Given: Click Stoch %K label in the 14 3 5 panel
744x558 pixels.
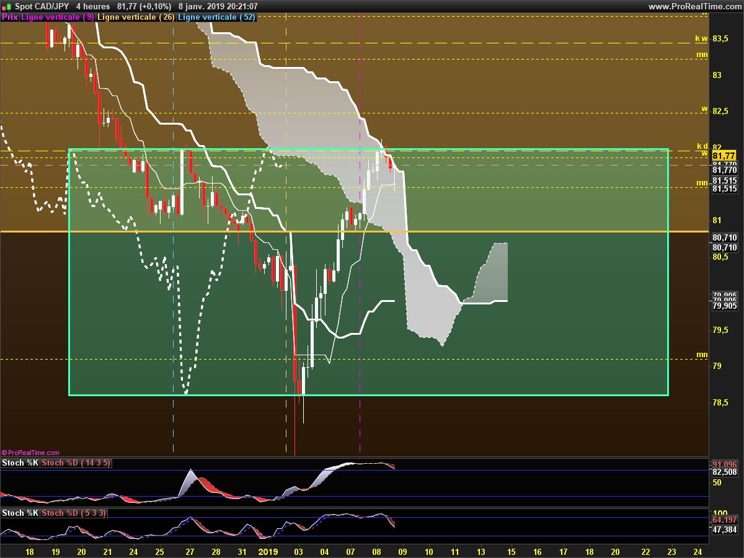Looking at the screenshot, I should 20,463.
